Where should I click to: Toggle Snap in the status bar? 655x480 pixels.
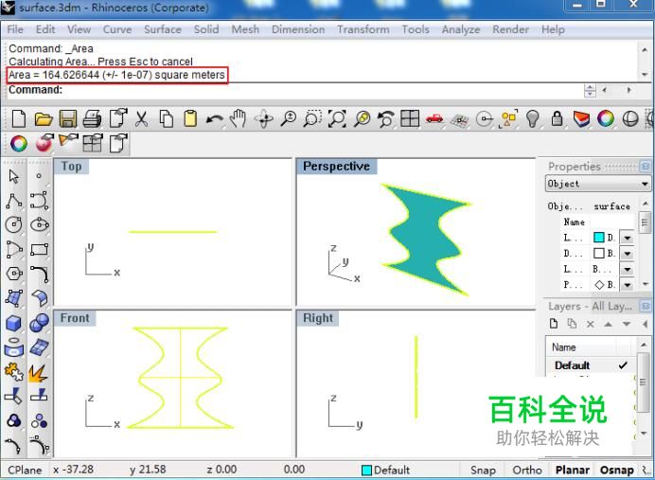tap(483, 470)
